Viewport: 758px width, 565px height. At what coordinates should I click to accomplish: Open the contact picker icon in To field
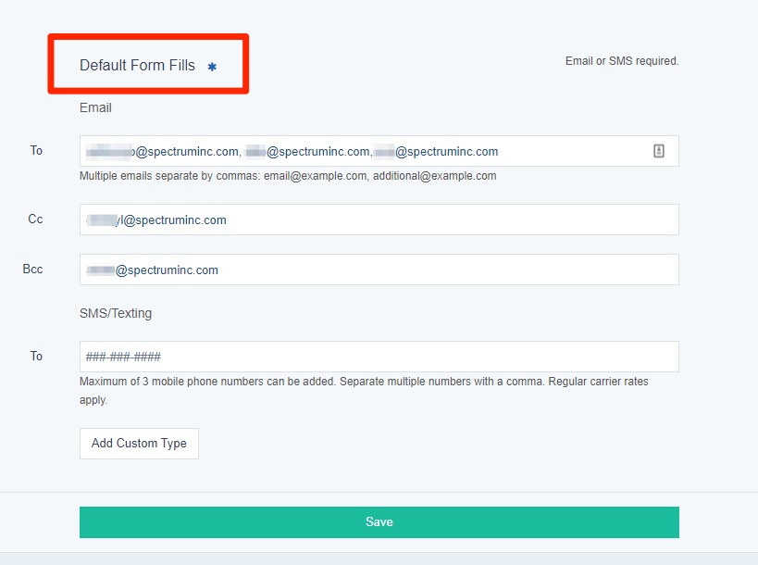pos(659,151)
